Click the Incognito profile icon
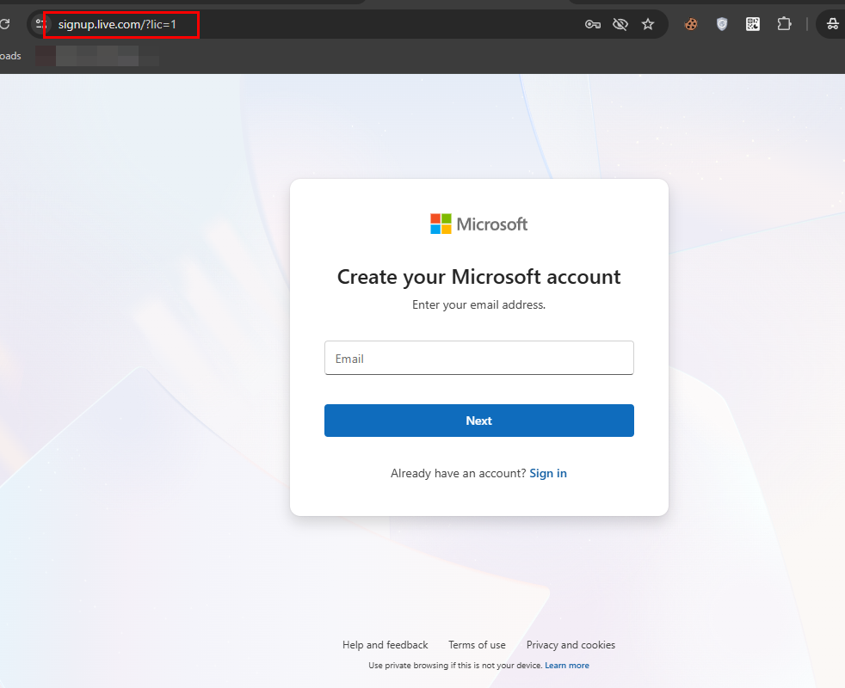This screenshot has width=845, height=688. point(832,24)
